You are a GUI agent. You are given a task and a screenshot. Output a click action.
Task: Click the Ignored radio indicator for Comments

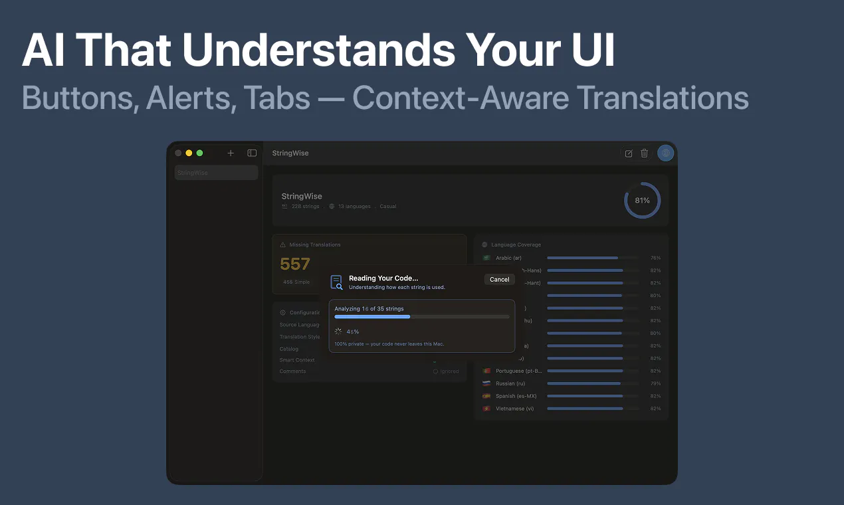point(435,371)
